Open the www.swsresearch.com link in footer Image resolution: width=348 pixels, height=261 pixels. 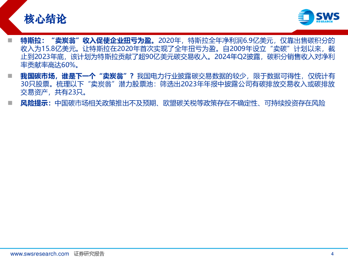point(40,254)
